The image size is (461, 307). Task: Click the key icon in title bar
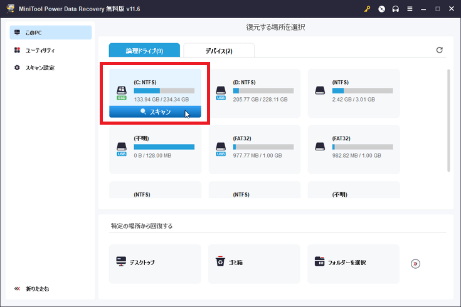pyautogui.click(x=368, y=9)
